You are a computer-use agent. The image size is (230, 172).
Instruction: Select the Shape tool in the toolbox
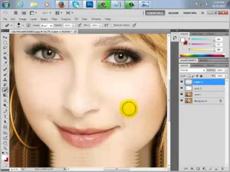pyautogui.click(x=5, y=127)
